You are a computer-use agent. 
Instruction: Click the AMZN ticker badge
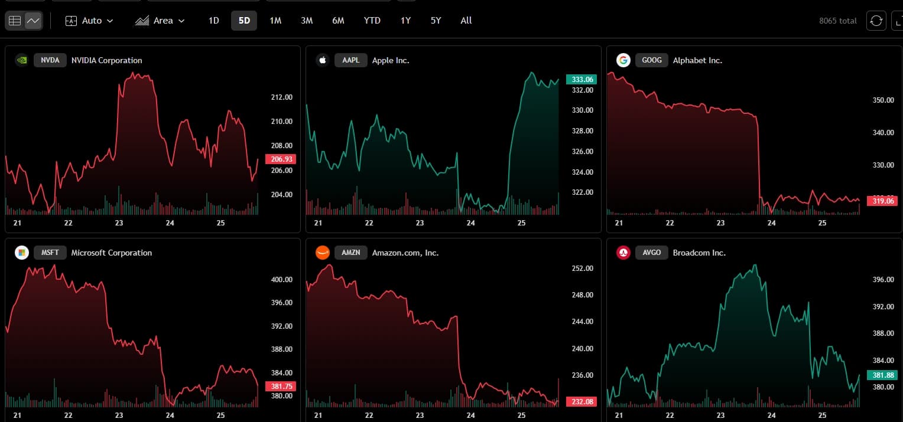(351, 253)
